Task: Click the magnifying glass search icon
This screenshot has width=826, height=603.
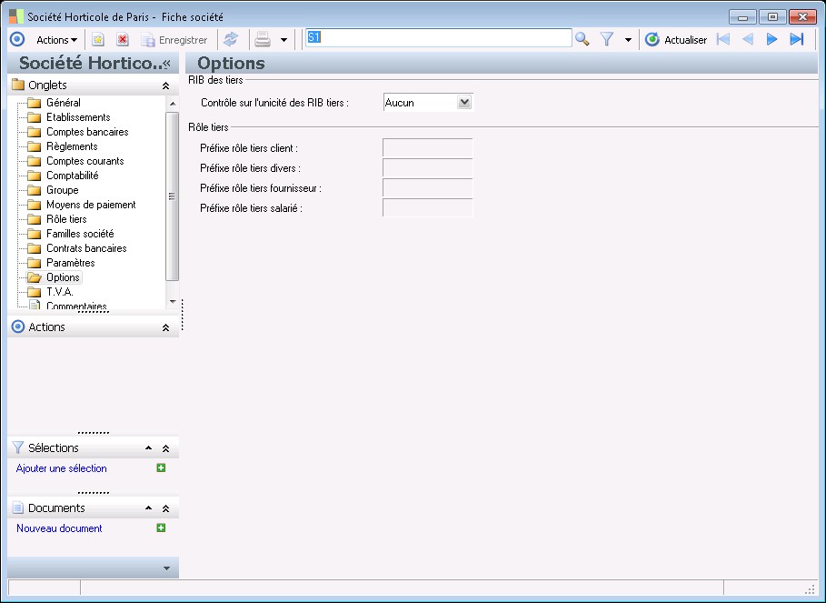Action: pyautogui.click(x=582, y=39)
